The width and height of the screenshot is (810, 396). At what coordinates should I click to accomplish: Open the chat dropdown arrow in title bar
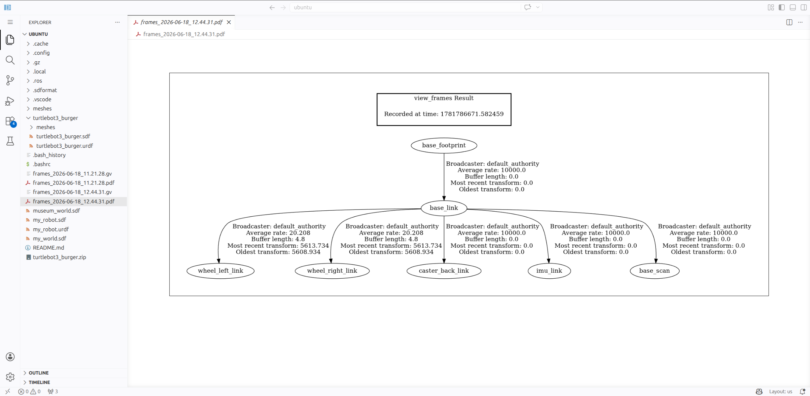(x=538, y=7)
